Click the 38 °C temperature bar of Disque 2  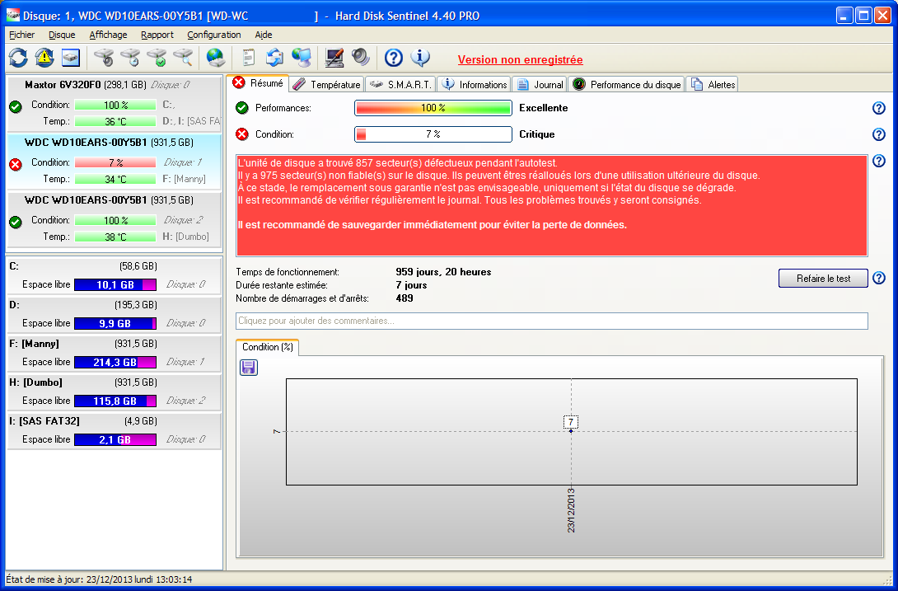[x=115, y=237]
